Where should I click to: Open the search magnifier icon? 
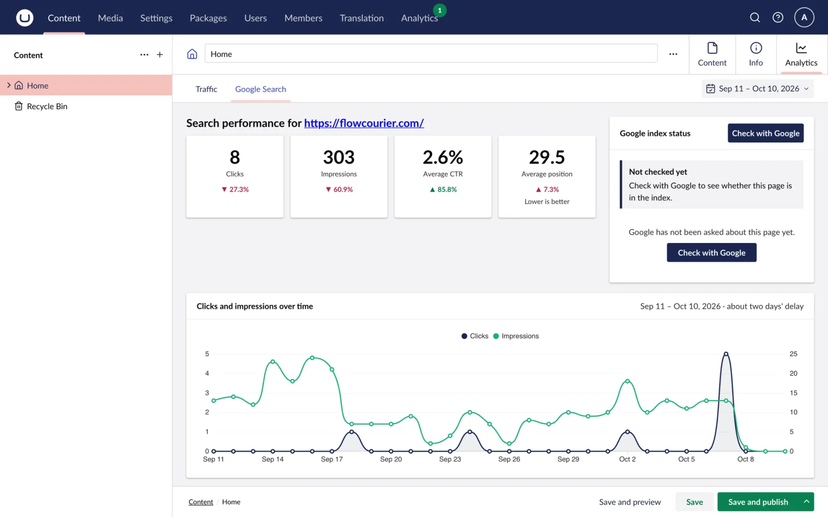point(755,18)
